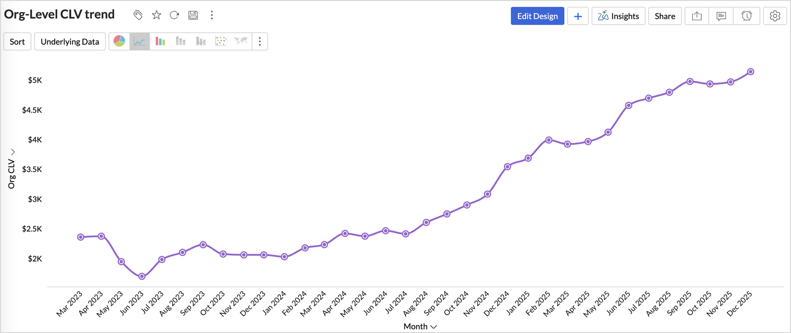Select the line chart type
Screen dimensions: 791x333
[x=140, y=41]
